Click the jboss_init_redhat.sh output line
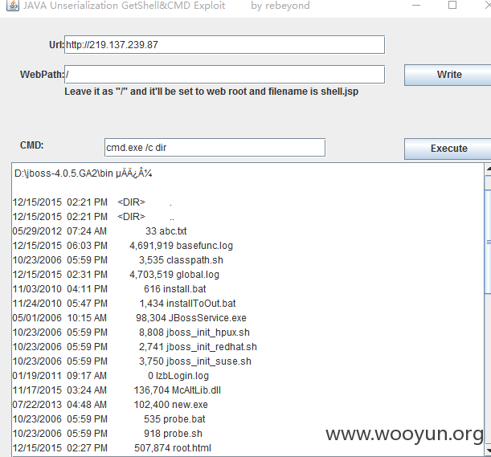Image resolution: width=491 pixels, height=457 pixels. [x=135, y=347]
